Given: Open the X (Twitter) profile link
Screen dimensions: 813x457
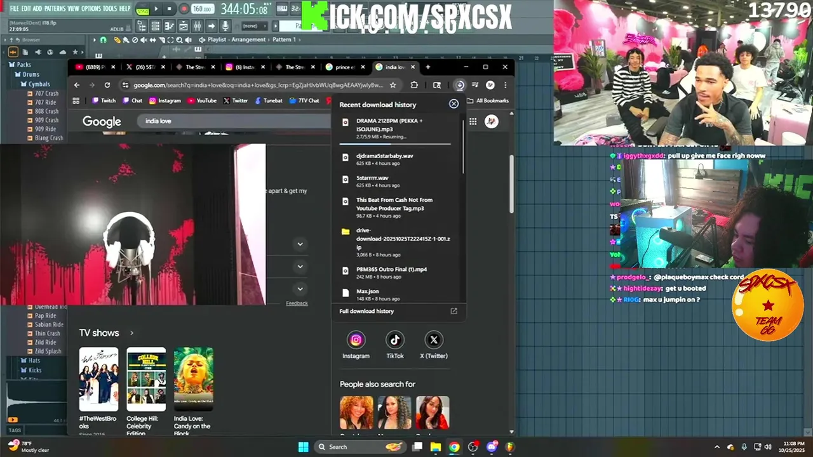Looking at the screenshot, I should [x=434, y=345].
